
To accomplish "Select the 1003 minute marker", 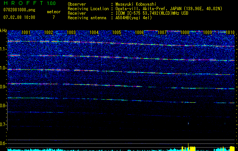I will click(x=71, y=32).
